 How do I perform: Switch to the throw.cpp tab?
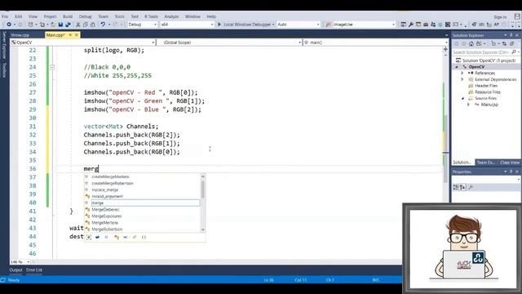[20, 35]
